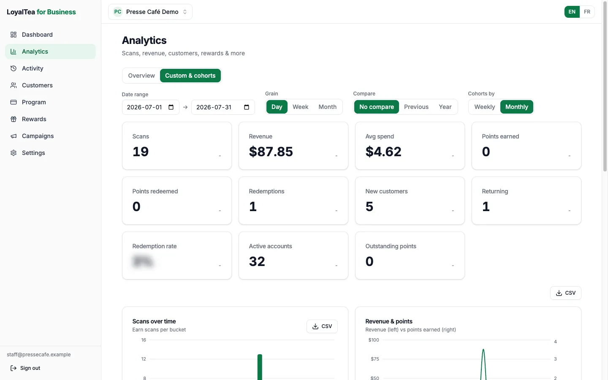Compare with previous Year

(445, 107)
